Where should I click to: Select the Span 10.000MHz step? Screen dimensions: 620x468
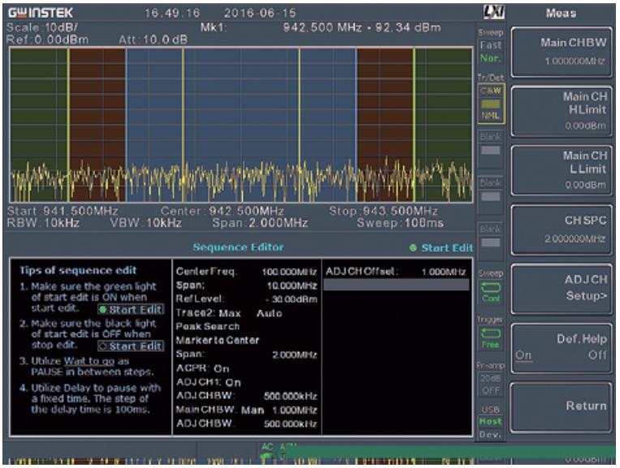(x=247, y=285)
